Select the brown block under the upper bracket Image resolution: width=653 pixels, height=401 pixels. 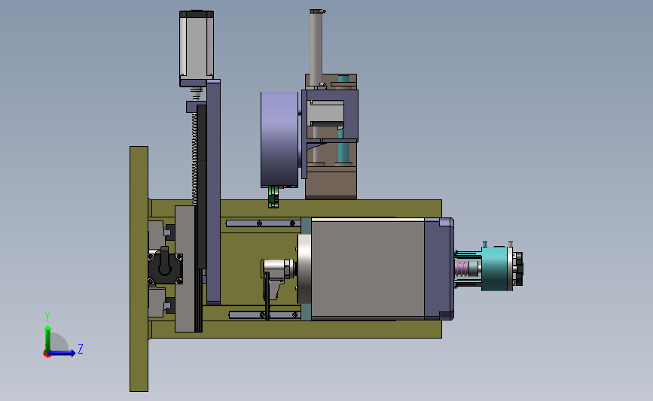(331, 182)
